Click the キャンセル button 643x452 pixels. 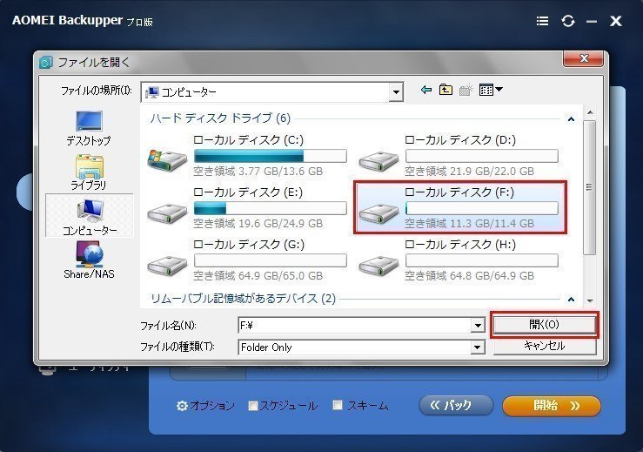click(544, 346)
